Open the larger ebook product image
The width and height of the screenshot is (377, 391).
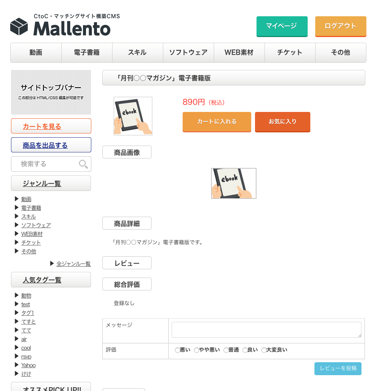click(234, 183)
